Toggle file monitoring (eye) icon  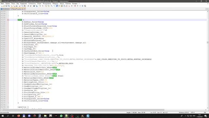72,6
